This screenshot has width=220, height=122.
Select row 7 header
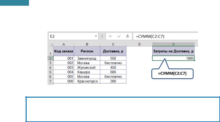50,81
